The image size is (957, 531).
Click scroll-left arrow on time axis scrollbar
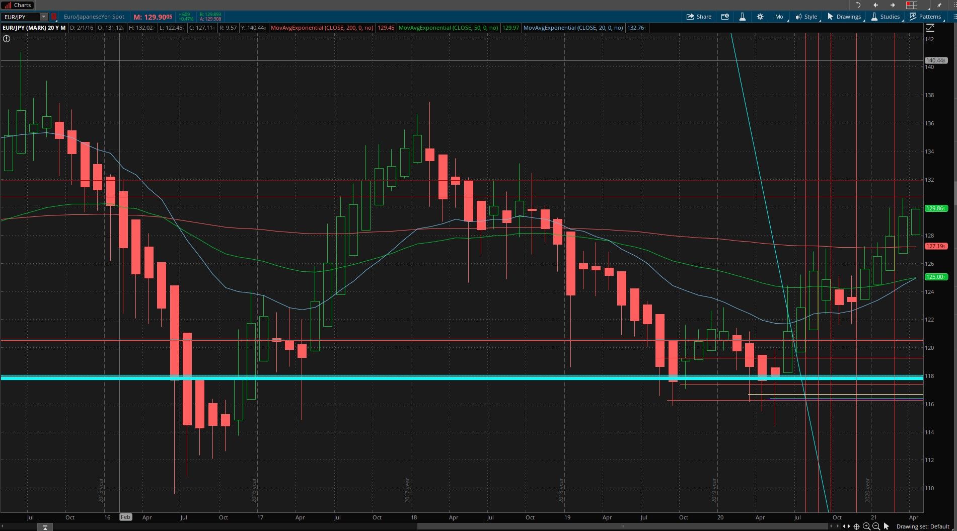pyautogui.click(x=831, y=526)
